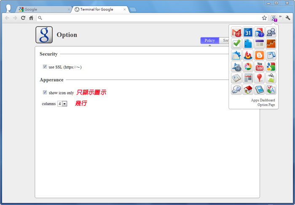This screenshot has width=295, height=205.
Task: Open the red Maps pin icon
Action: pyautogui.click(x=260, y=78)
